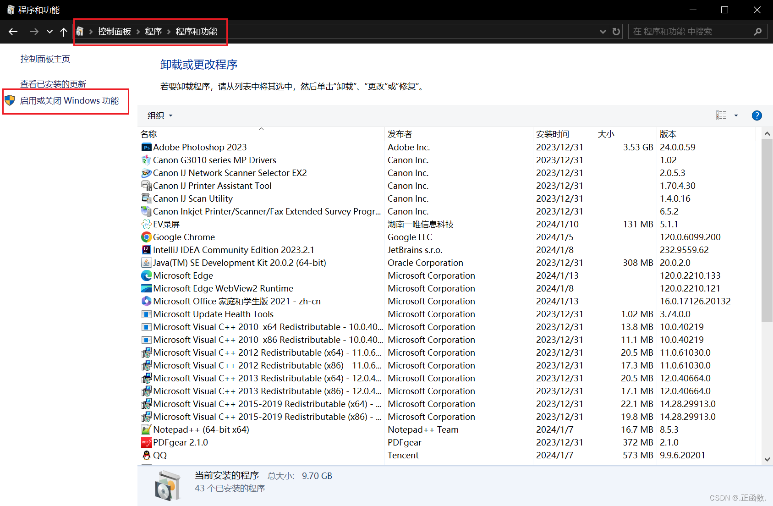This screenshot has height=506, width=773.
Task: Sort by the 安装时间 column header
Action: pos(564,134)
